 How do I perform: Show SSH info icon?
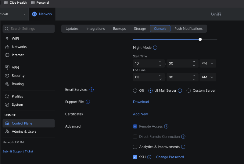pyautogui.click(x=149, y=157)
